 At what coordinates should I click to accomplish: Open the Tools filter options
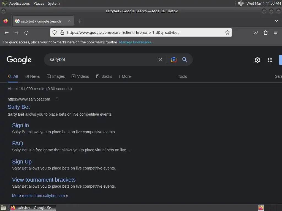(x=182, y=76)
